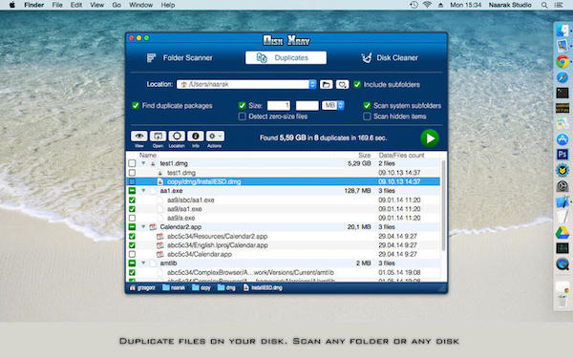Select abc5c34/English.lproj/Calendar.app row
Screen dimensions: 573x358
(283, 245)
